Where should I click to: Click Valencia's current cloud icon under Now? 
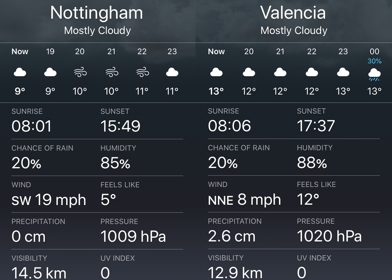[x=216, y=73]
